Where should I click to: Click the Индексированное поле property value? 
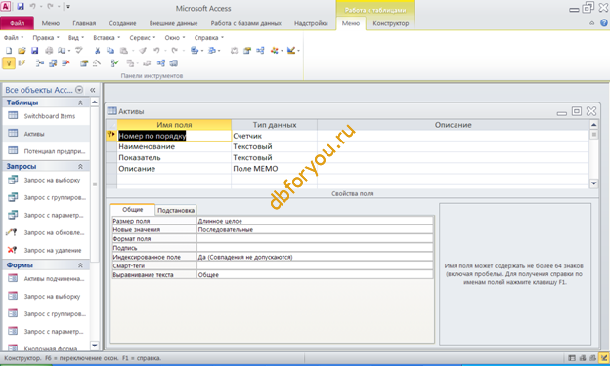[315, 257]
